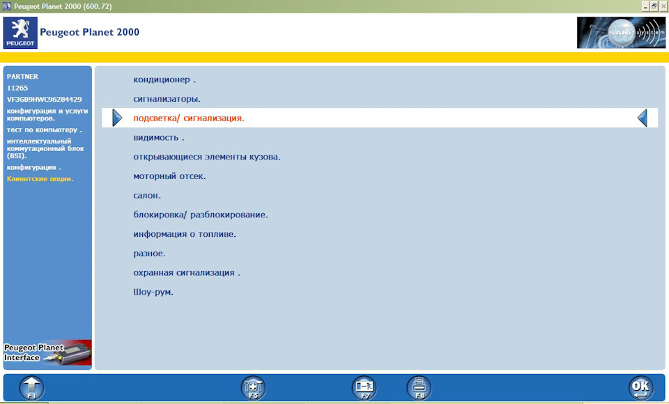669x404 pixels.
Task: Click left-pointing arrow on highlighted row
Action: click(x=643, y=118)
